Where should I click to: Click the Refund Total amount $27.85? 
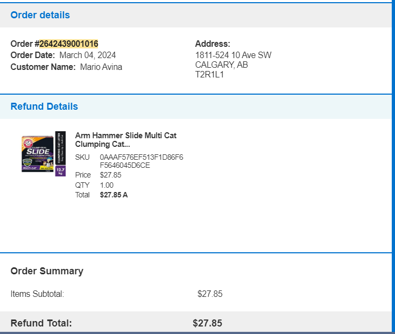(207, 323)
